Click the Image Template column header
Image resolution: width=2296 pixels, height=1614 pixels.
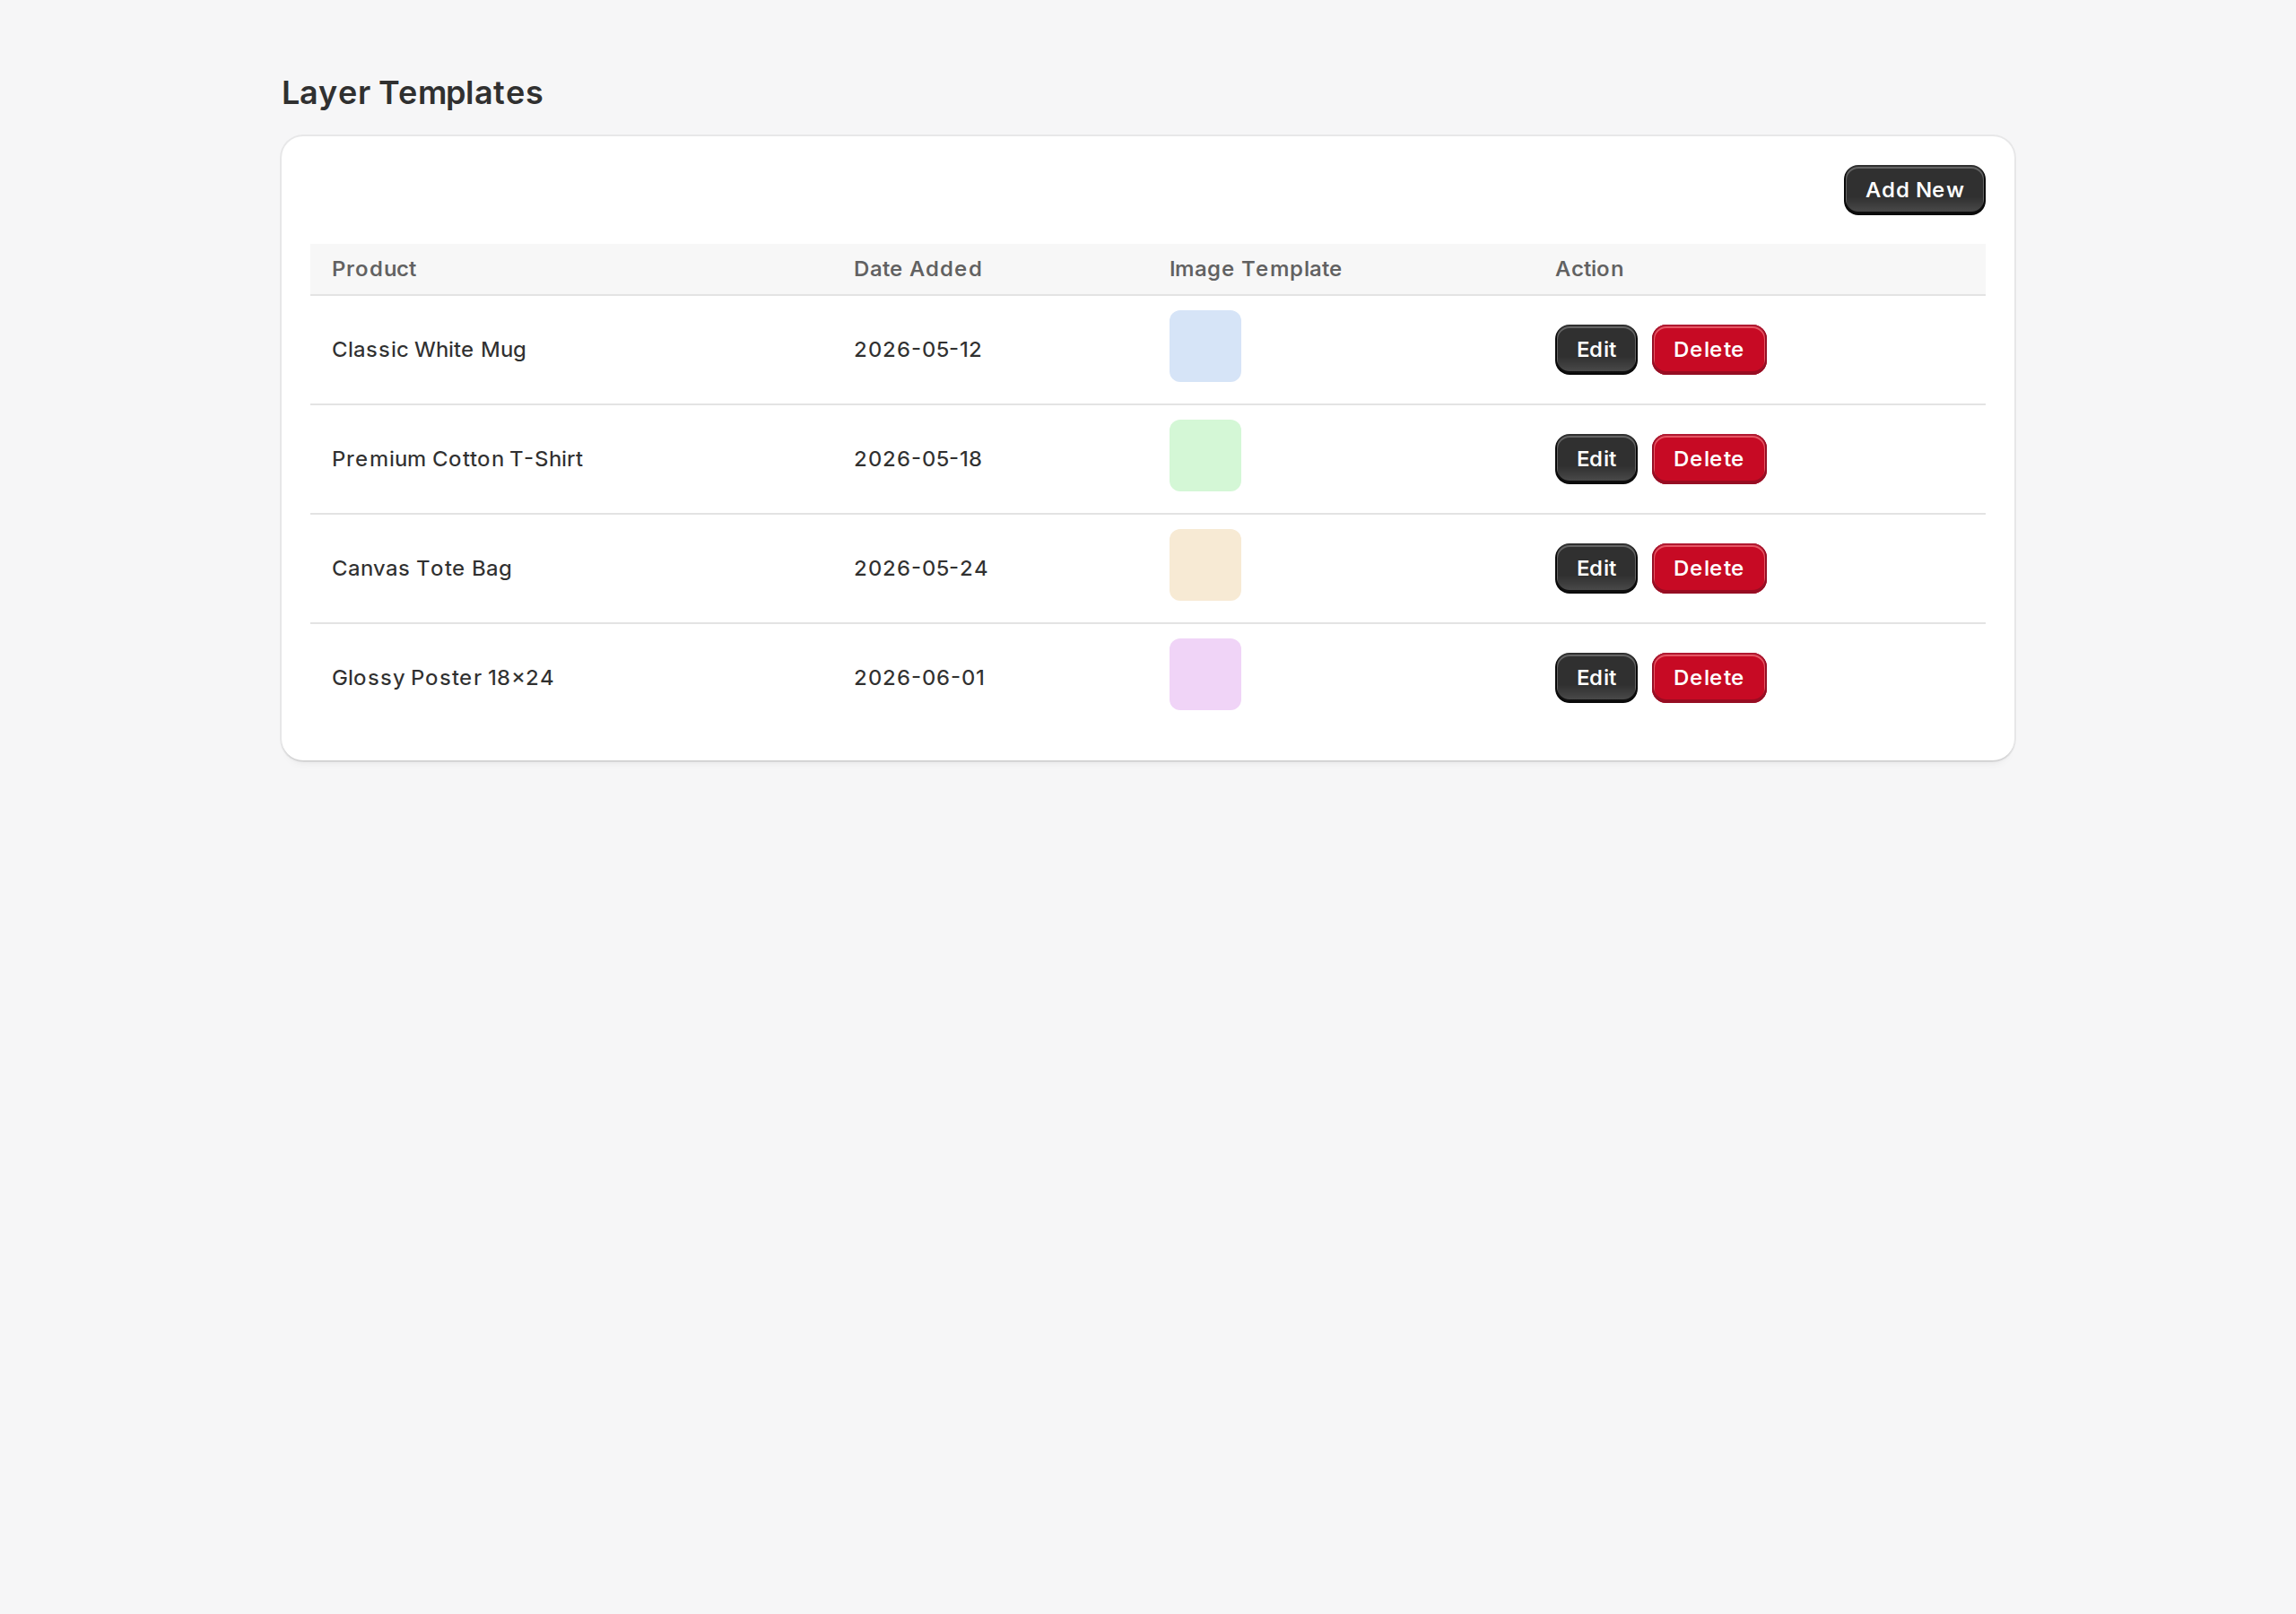point(1255,269)
